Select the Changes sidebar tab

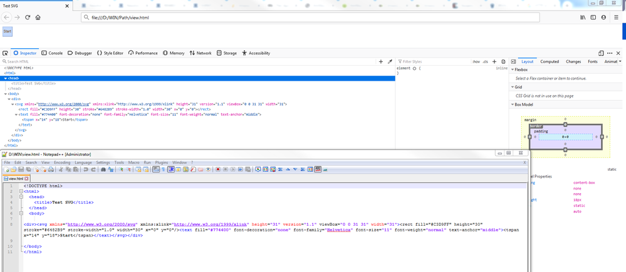click(x=573, y=62)
